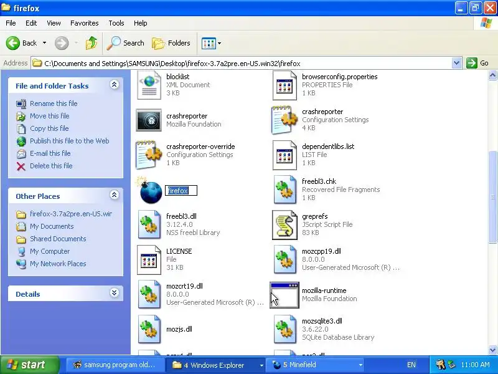
Task: Select the mozjs.dll file icon
Action: 149,330
